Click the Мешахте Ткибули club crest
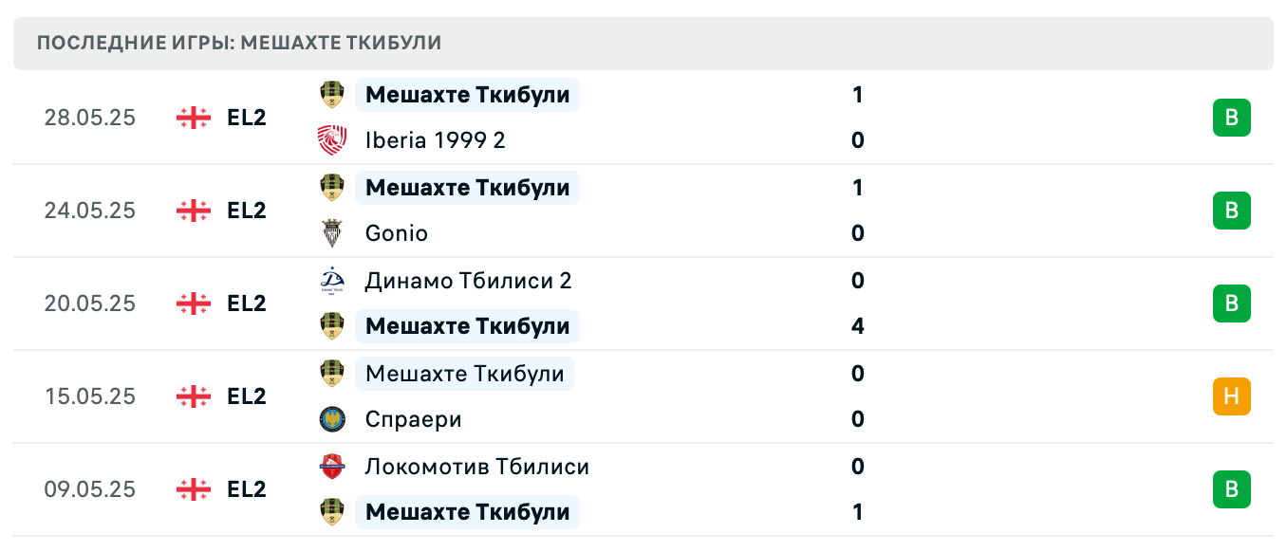1287x552 pixels. pos(331,95)
